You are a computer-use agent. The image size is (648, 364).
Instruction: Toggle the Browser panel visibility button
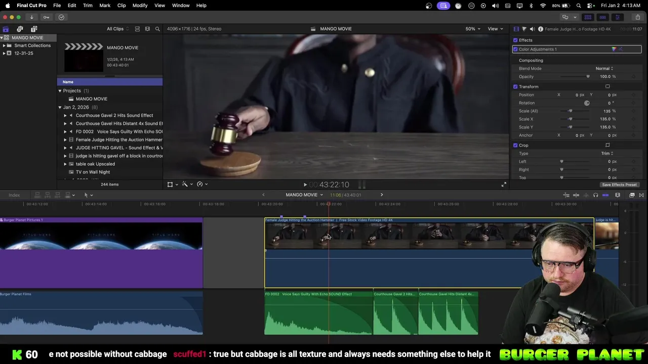click(x=588, y=17)
